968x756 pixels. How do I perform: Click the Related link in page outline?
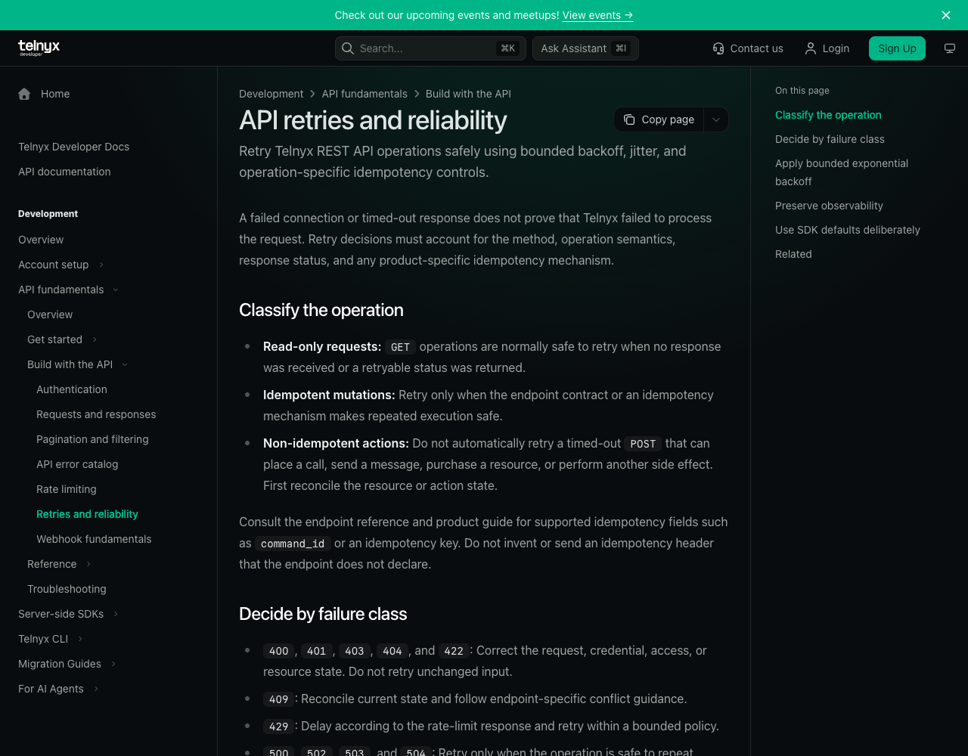coord(793,254)
